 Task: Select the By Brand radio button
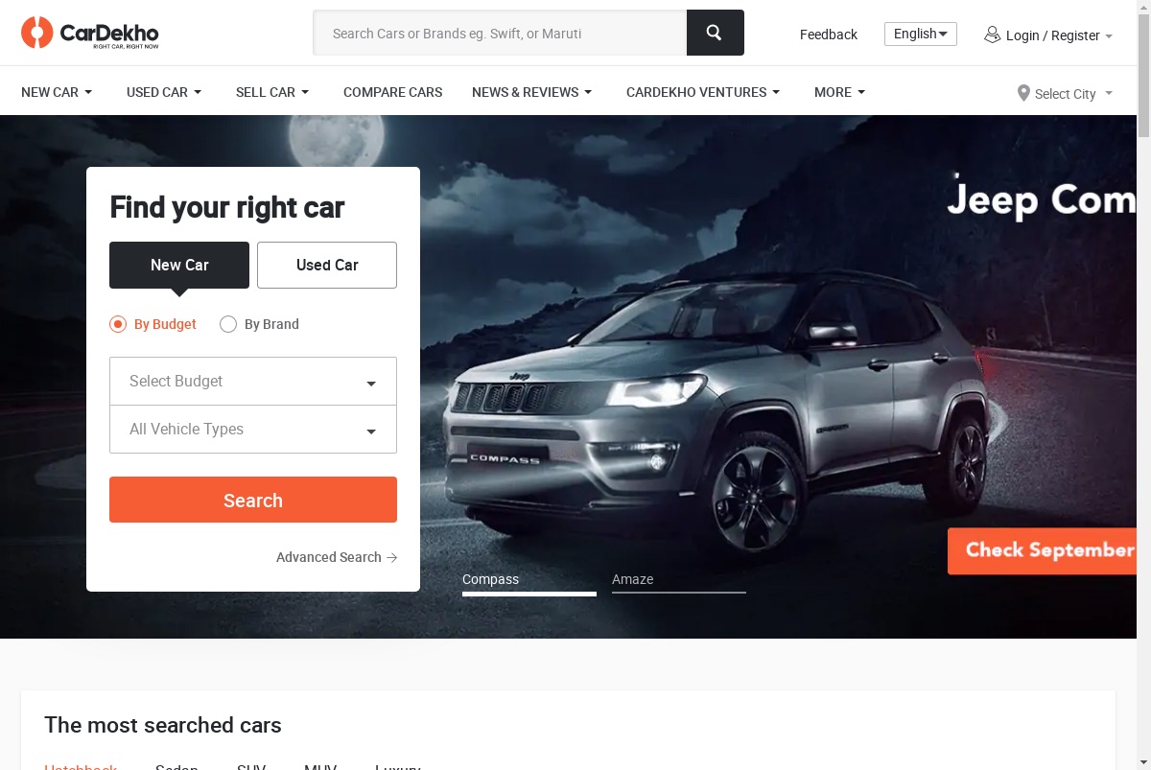[x=228, y=324]
